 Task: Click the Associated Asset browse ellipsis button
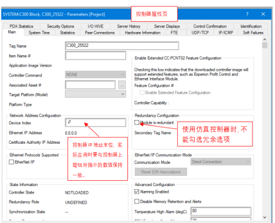tap(122, 85)
